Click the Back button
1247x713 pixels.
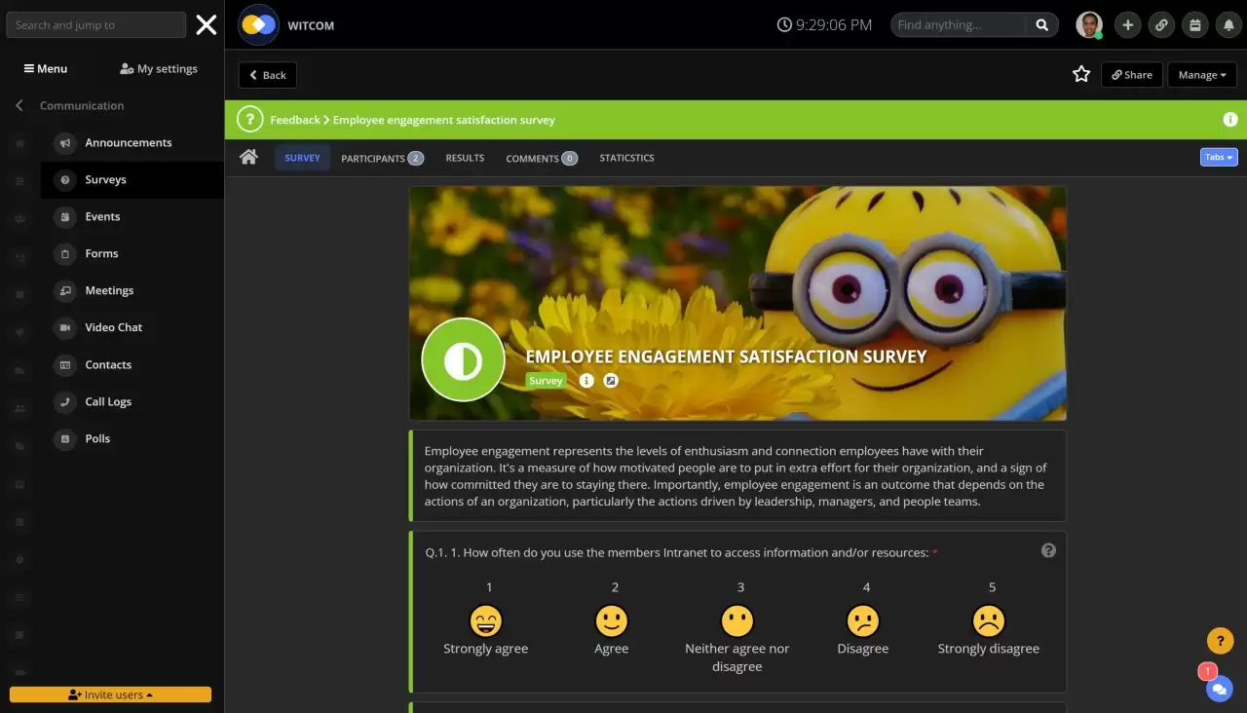(268, 75)
